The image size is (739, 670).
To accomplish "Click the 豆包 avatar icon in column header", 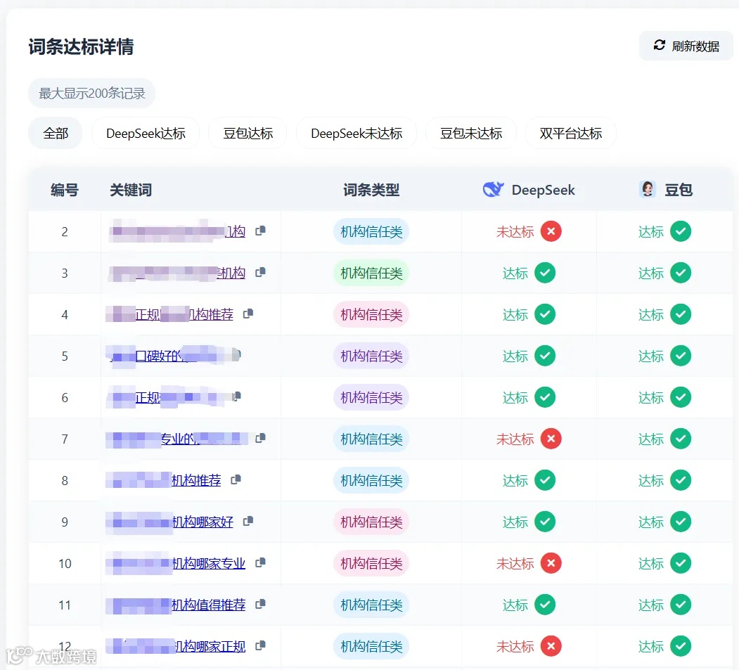I will click(646, 188).
